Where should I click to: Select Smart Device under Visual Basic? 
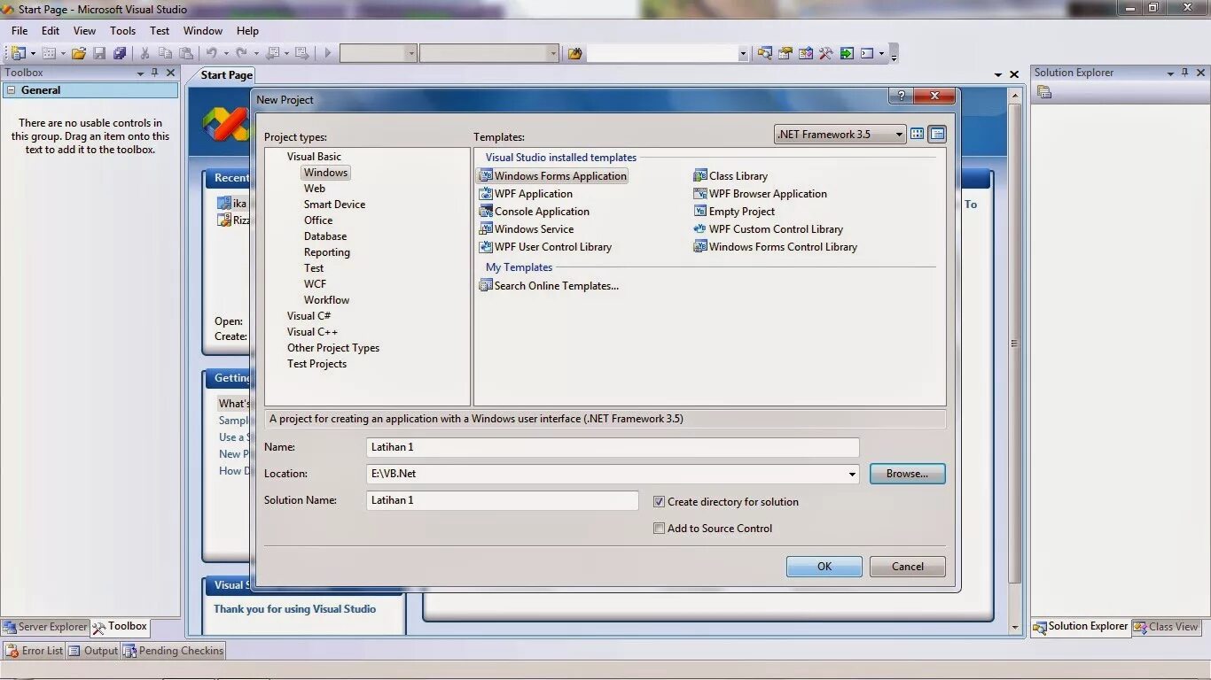(x=334, y=205)
